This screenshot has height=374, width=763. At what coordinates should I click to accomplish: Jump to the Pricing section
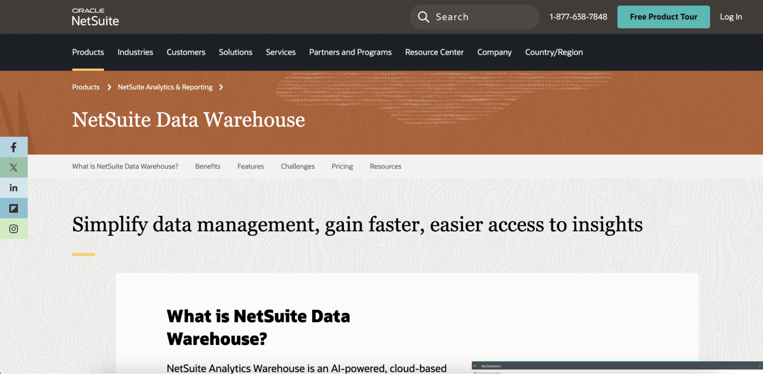pos(342,166)
